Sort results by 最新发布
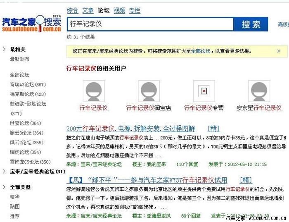This screenshot has width=289, height=222. (19, 59)
